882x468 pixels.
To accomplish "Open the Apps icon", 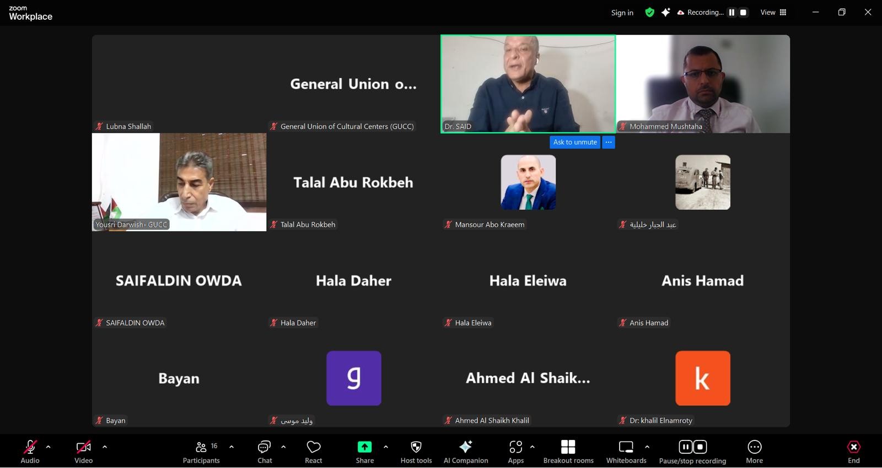I will [516, 447].
